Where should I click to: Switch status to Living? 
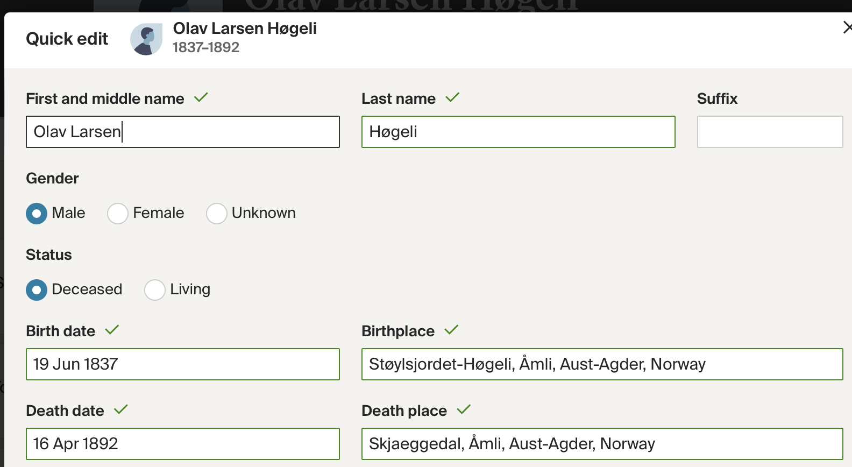154,290
